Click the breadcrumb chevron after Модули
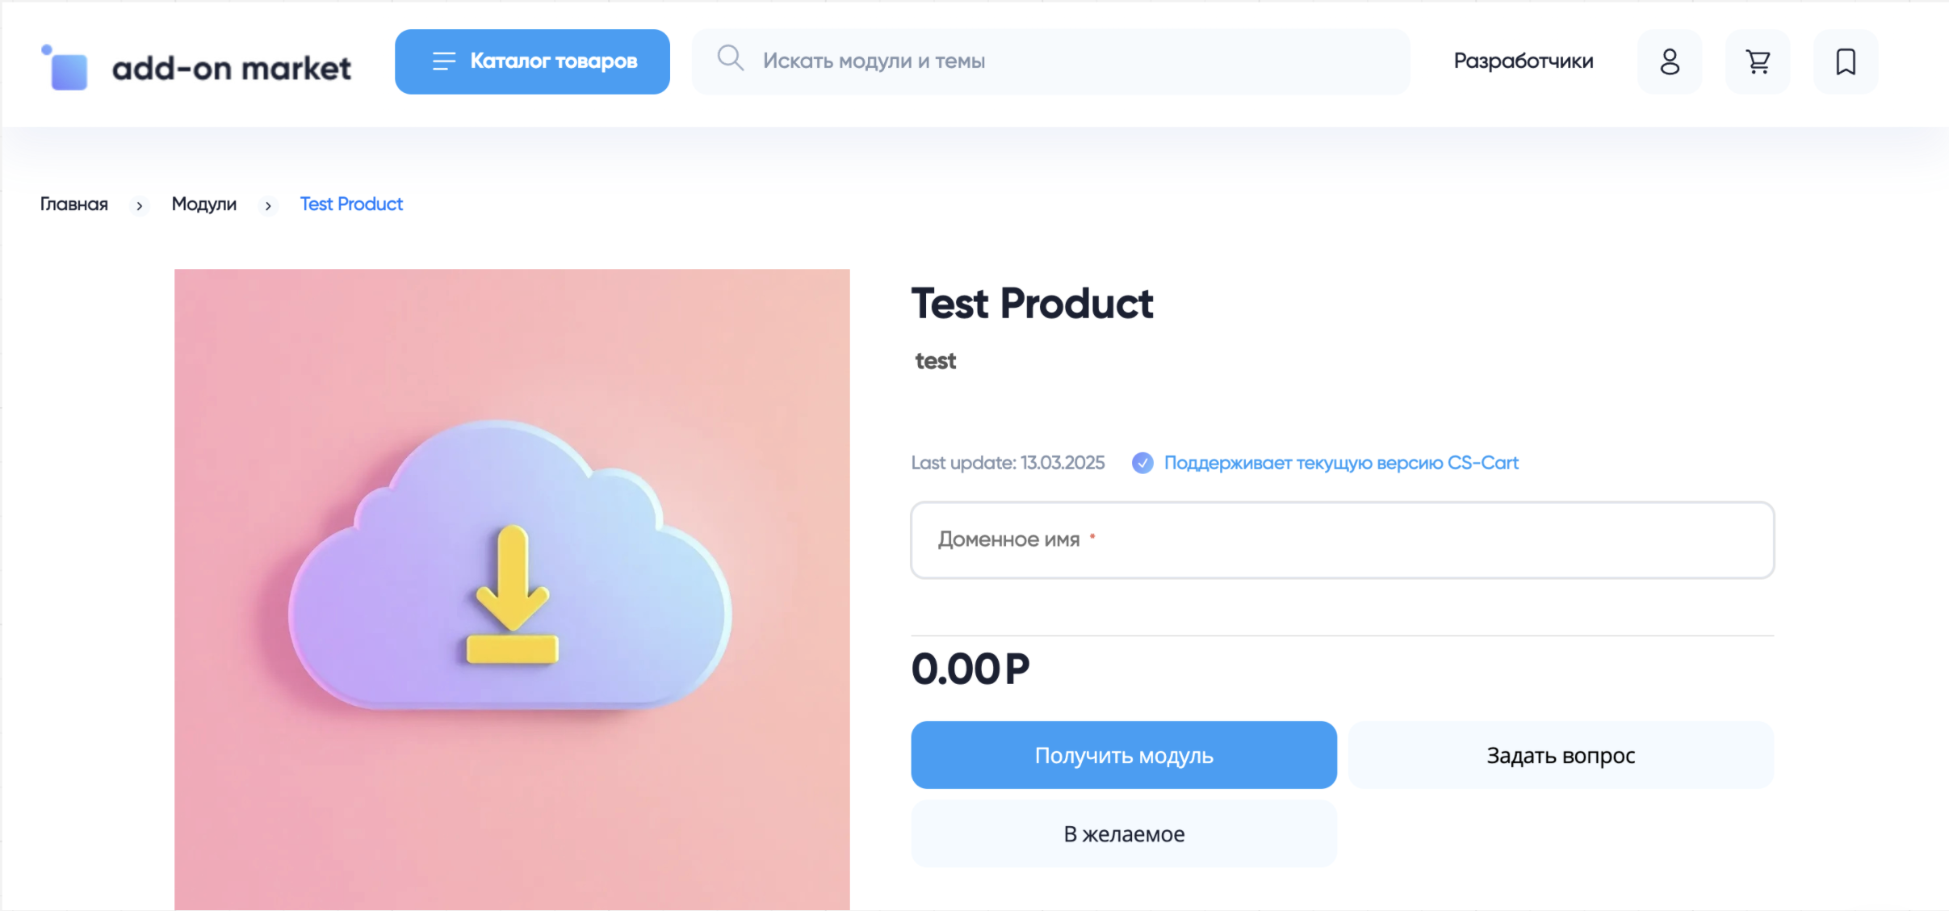1949x911 pixels. pyautogui.click(x=268, y=206)
